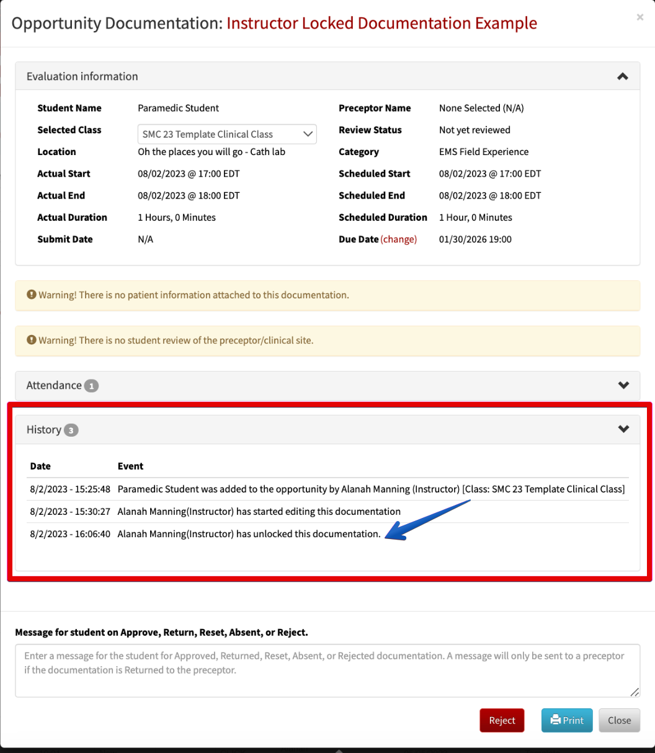Image resolution: width=655 pixels, height=753 pixels.
Task: Select the 8/2/2023 - 15:30:27 history date
Action: (70, 511)
